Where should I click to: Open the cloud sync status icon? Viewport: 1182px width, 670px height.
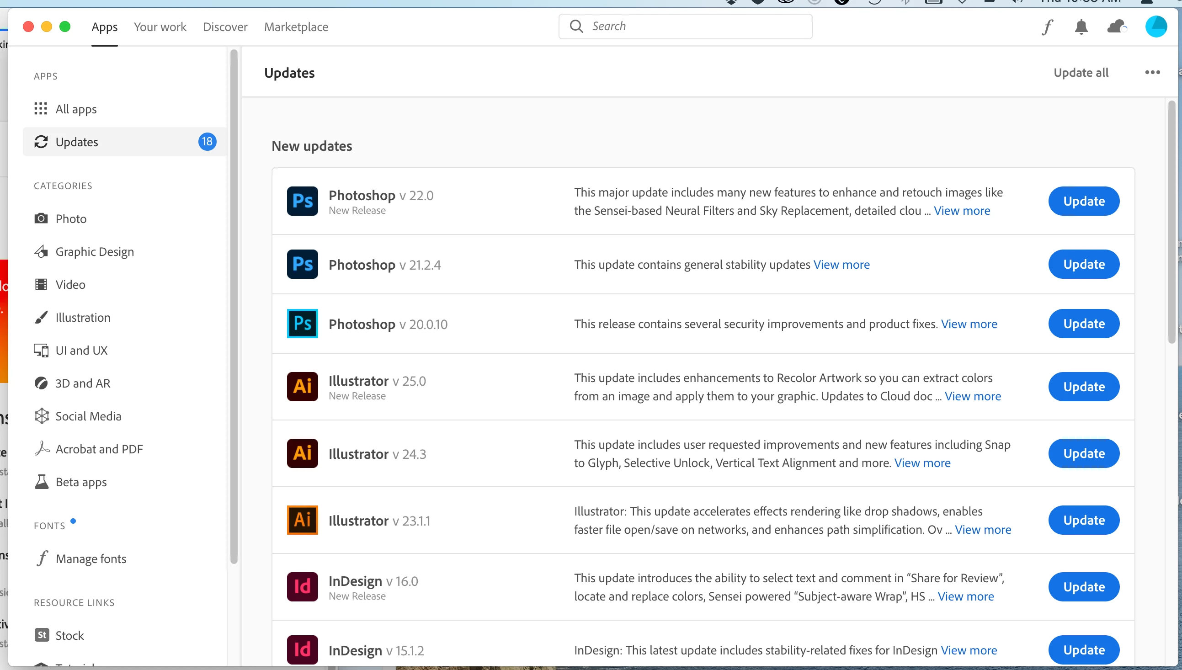pos(1117,27)
